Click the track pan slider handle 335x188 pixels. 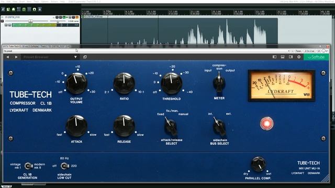[58, 21]
